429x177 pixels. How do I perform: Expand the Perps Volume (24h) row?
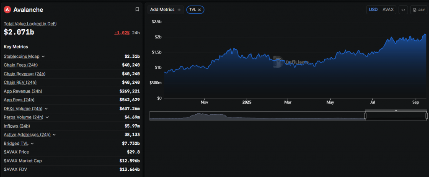[x=47, y=118]
